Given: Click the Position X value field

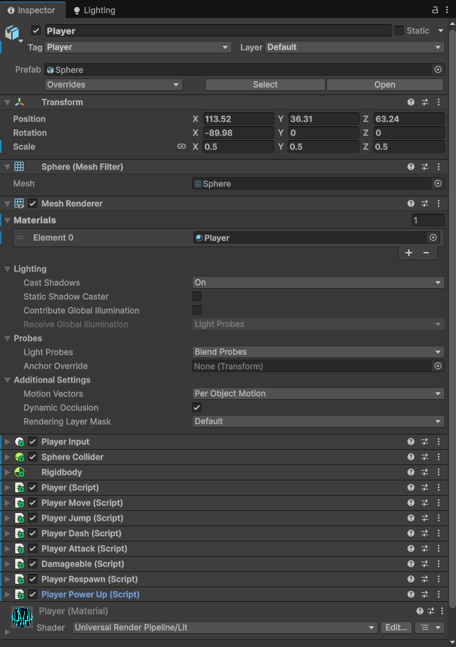Looking at the screenshot, I should [238, 119].
